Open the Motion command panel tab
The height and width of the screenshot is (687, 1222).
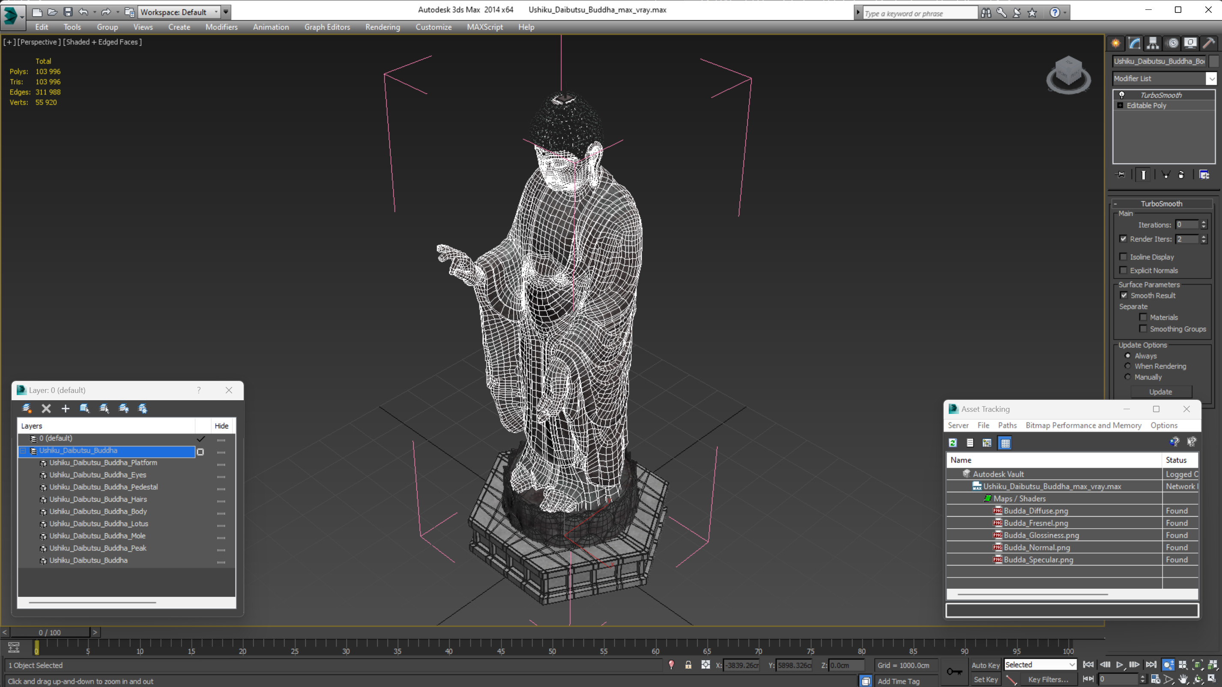tap(1172, 43)
